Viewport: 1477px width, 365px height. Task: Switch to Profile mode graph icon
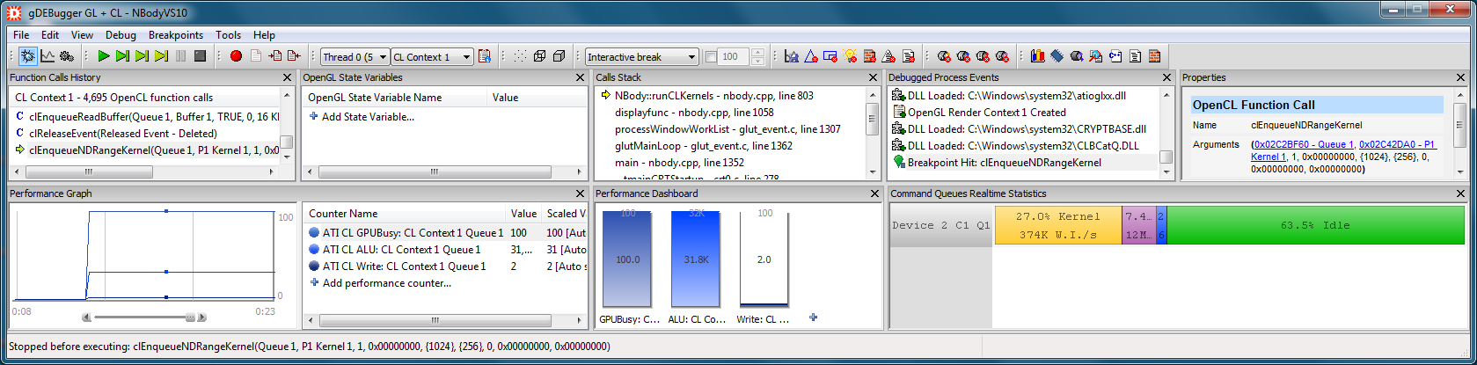tap(48, 56)
